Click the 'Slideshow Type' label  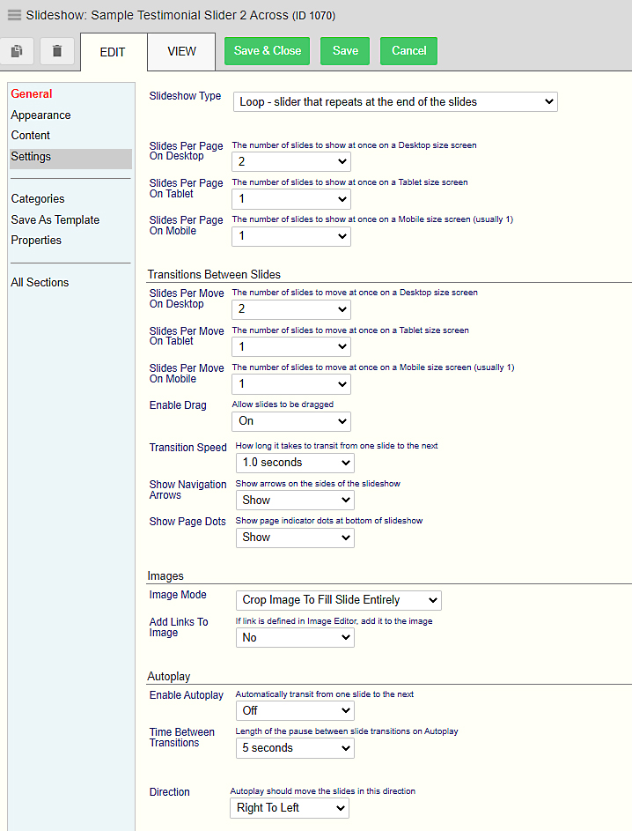pyautogui.click(x=185, y=96)
